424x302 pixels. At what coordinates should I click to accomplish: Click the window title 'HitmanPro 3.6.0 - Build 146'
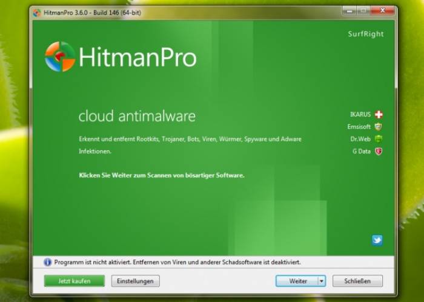[x=92, y=13]
